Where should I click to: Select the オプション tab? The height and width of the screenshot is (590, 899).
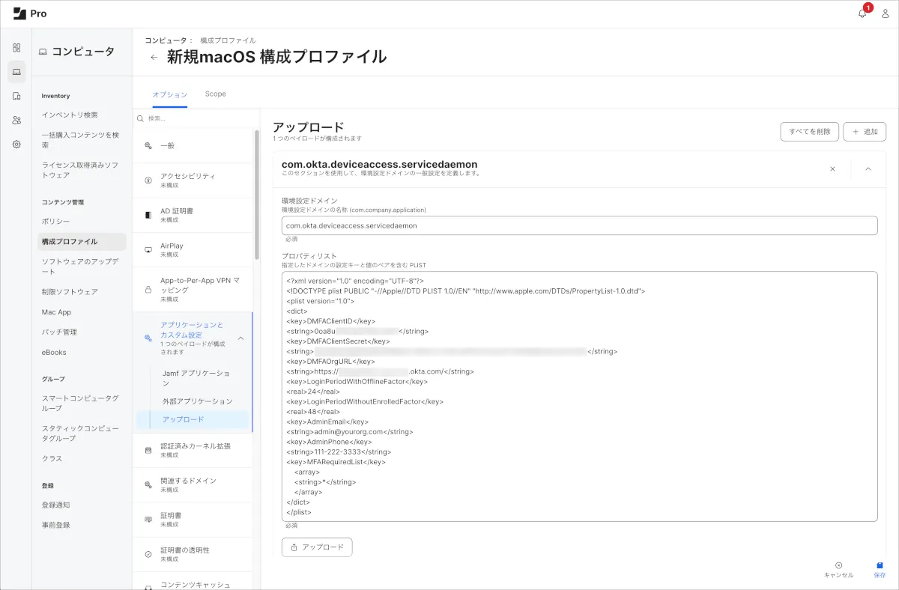169,94
